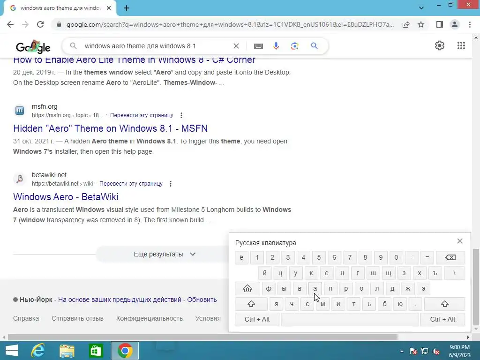Click the Google doodle logo
Viewport: 480px width, 360px height.
click(x=33, y=46)
